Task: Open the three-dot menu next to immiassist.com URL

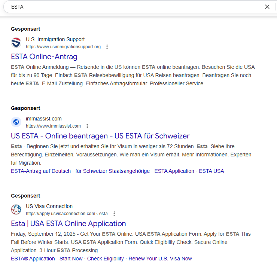Action: click(x=87, y=126)
